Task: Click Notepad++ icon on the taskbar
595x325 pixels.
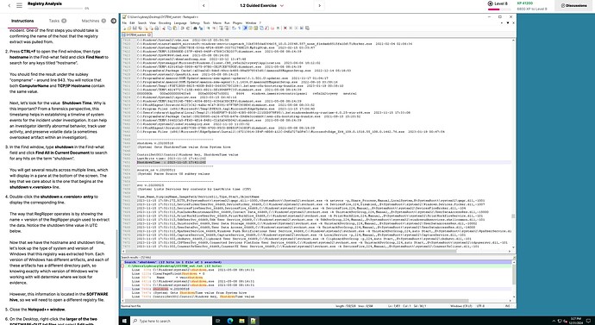Action: tap(254, 321)
